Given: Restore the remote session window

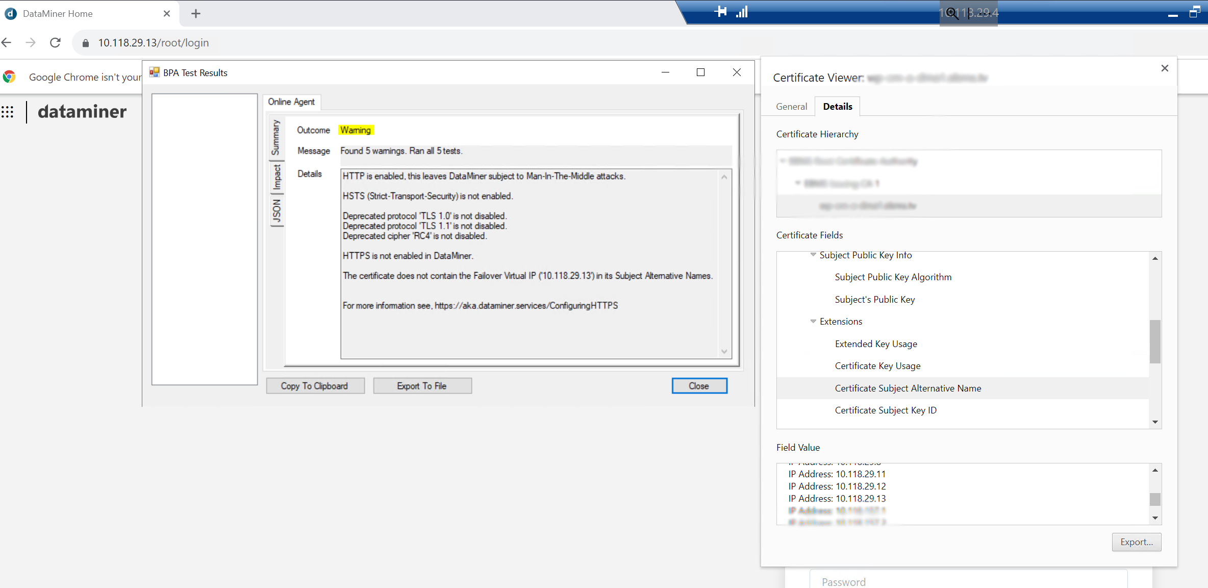Looking at the screenshot, I should 1194,12.
